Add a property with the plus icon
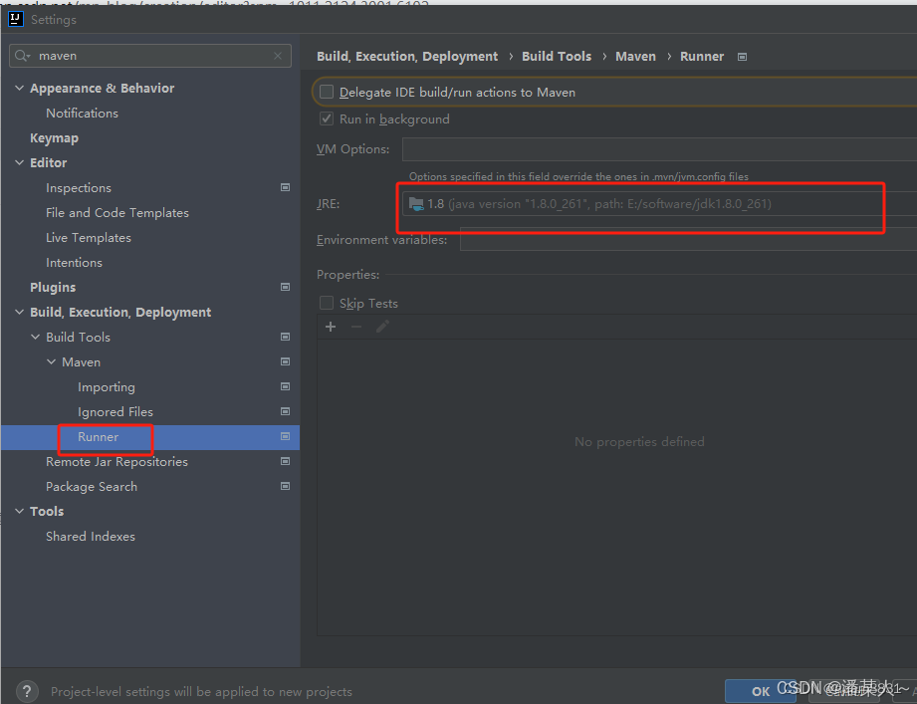Image resolution: width=917 pixels, height=704 pixels. pos(331,327)
